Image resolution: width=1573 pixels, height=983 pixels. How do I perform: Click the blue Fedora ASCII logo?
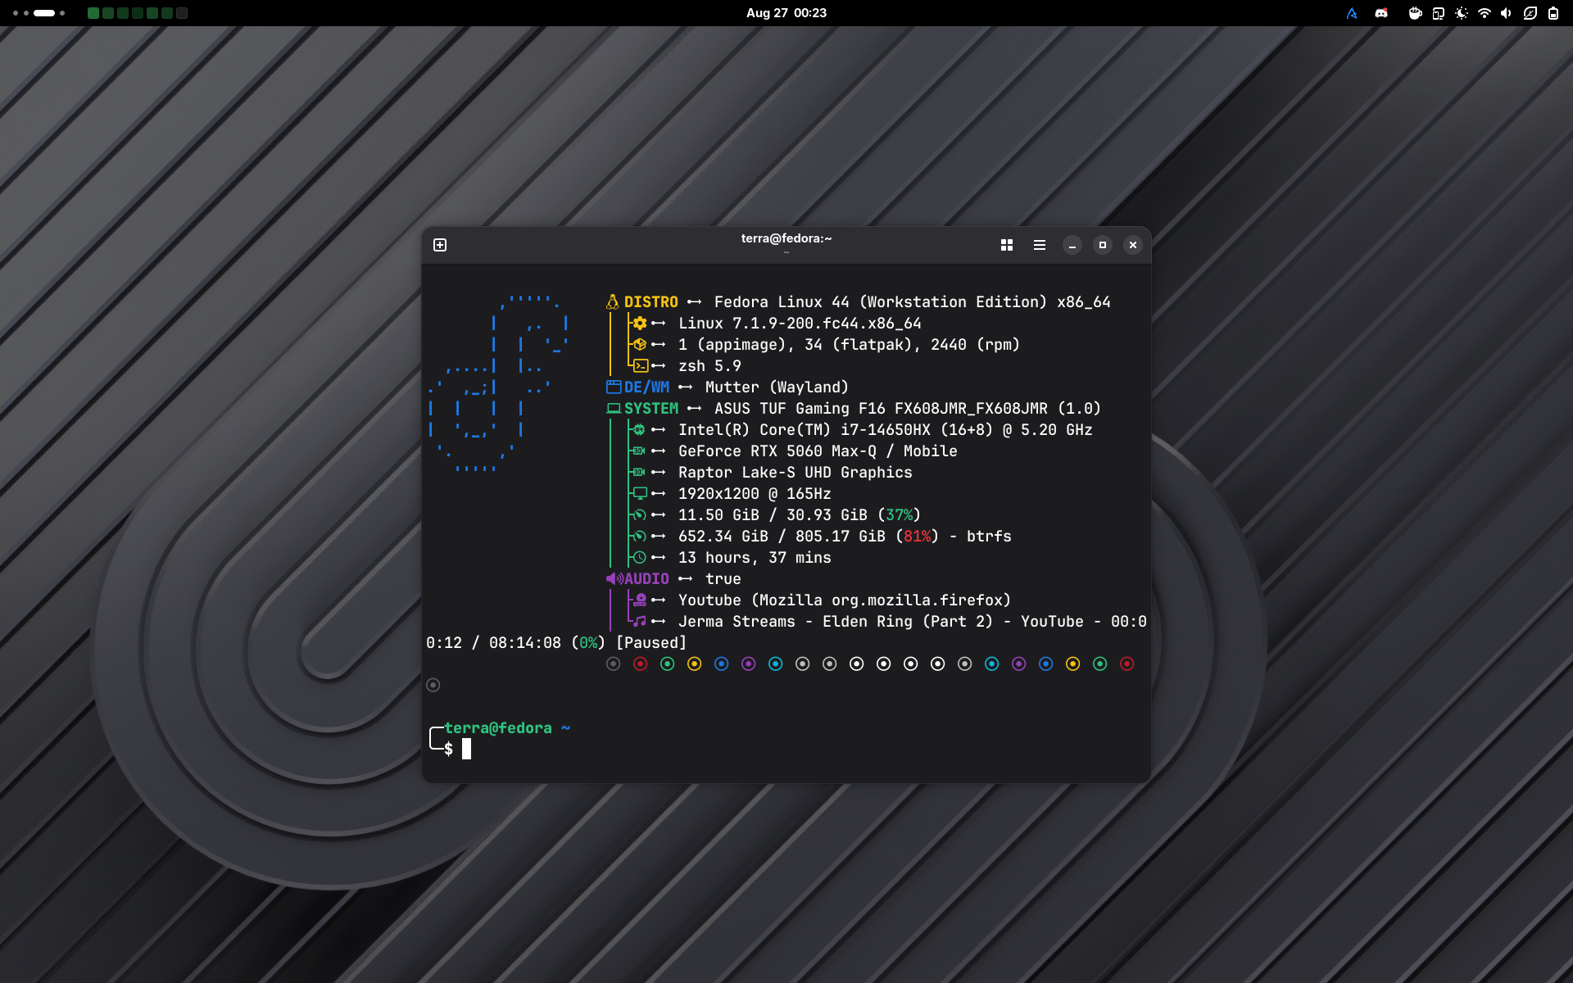click(497, 383)
